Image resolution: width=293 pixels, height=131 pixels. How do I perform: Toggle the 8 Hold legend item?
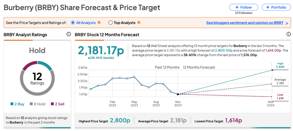tap(37, 104)
